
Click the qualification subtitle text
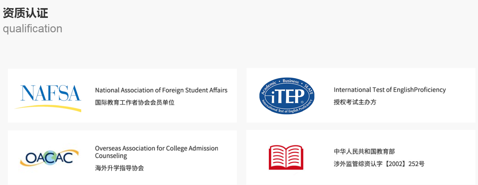(32, 29)
